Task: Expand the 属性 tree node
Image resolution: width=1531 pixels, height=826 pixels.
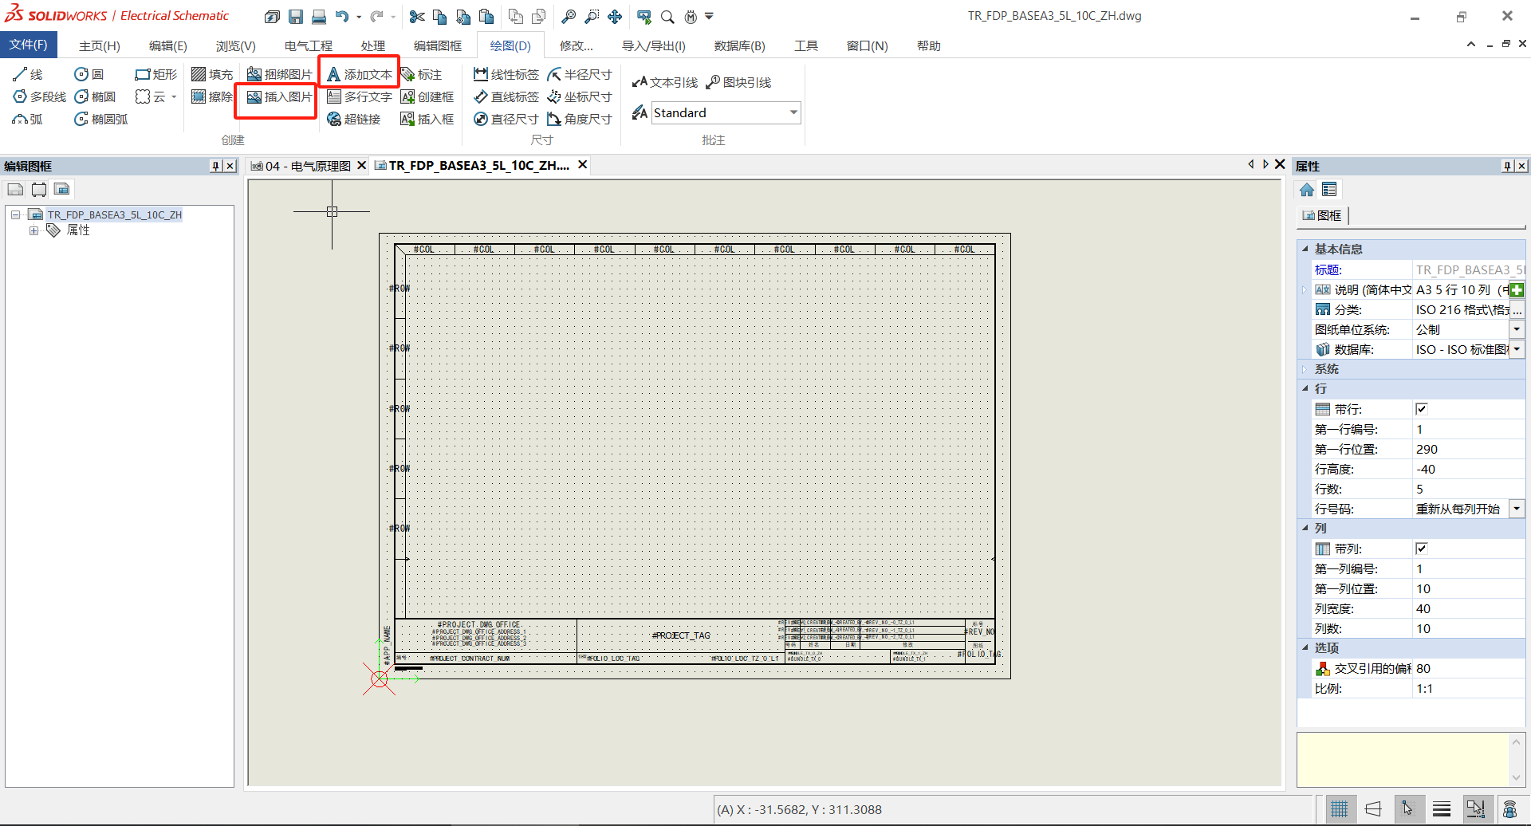Action: coord(33,230)
